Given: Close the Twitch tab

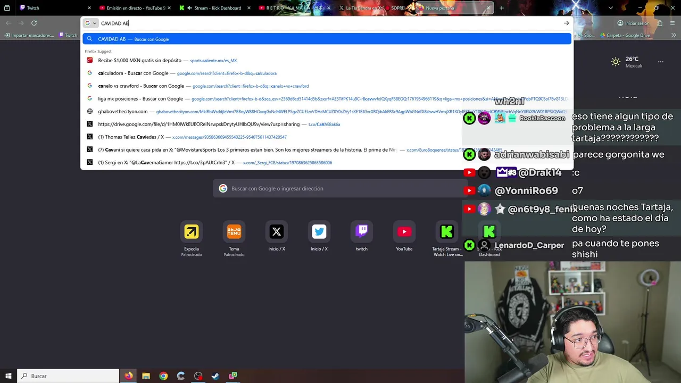Looking at the screenshot, I should 89,8.
